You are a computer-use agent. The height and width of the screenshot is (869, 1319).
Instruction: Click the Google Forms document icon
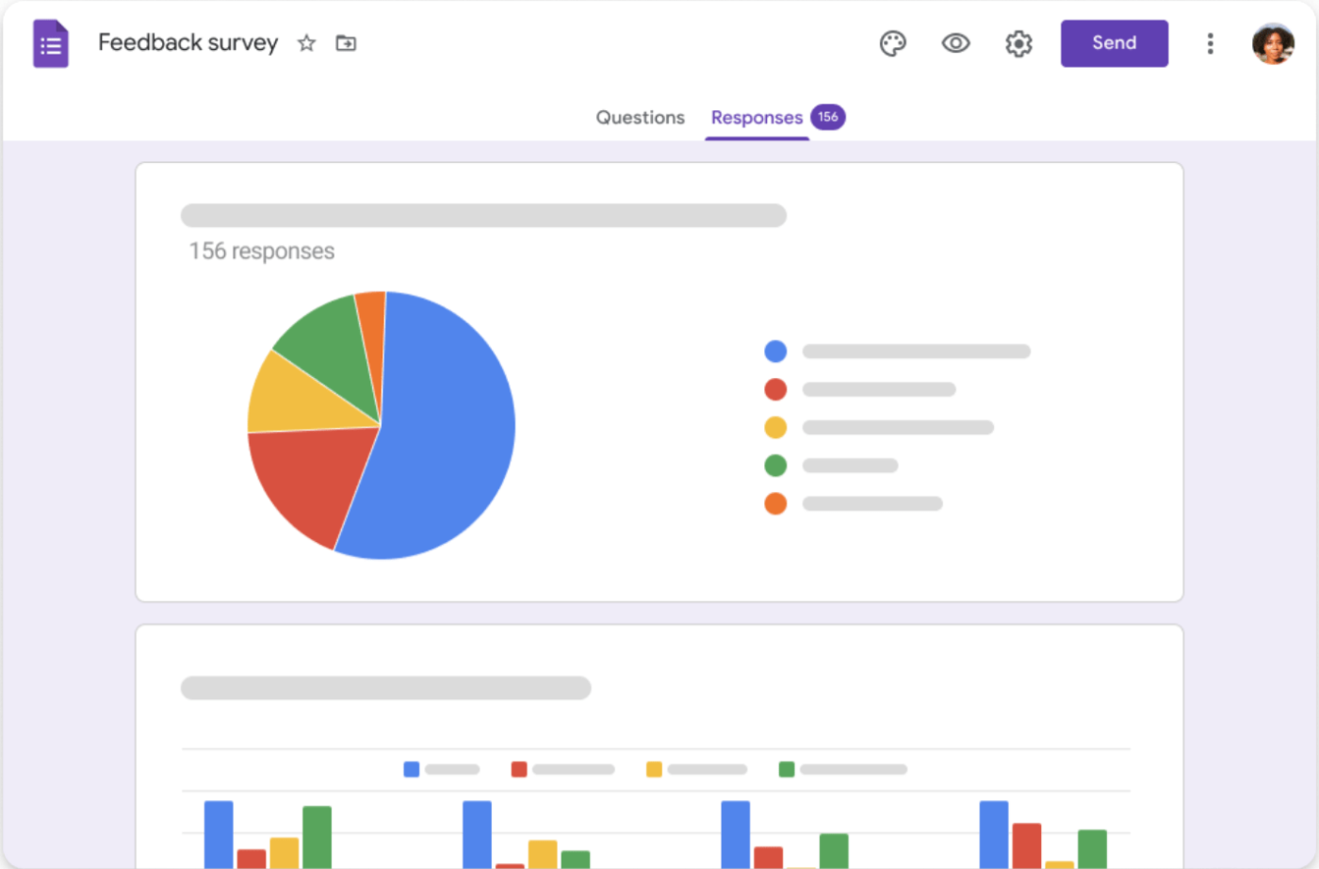pyautogui.click(x=51, y=43)
